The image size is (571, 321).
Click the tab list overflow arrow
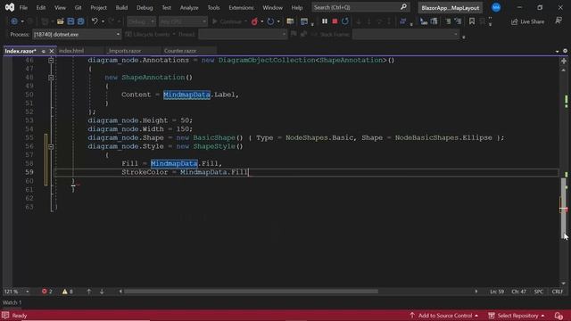coord(557,52)
